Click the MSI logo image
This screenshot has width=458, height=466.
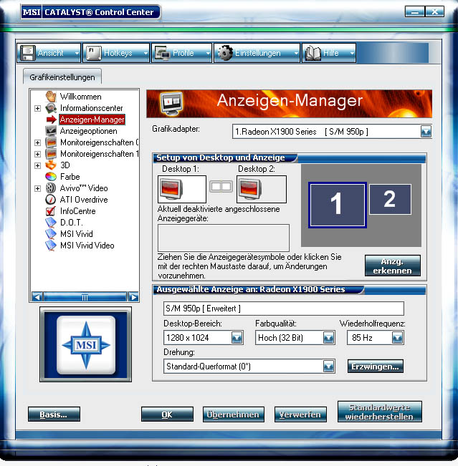(x=86, y=344)
